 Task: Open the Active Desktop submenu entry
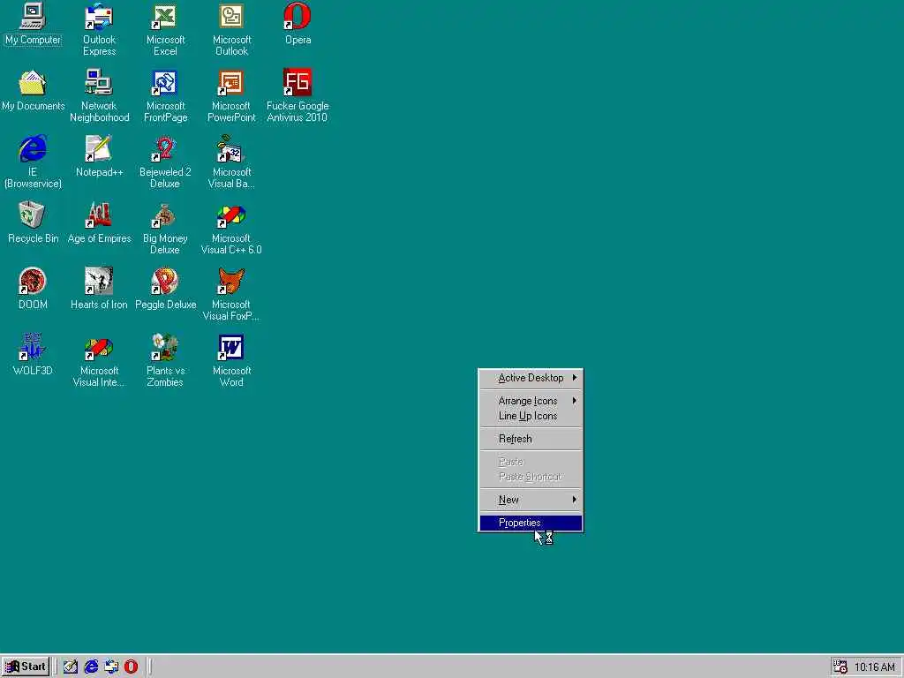pos(531,378)
